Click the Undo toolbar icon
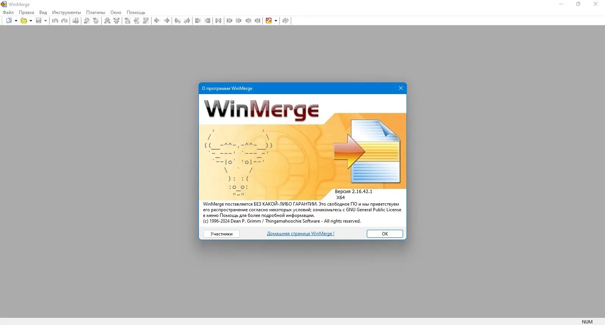 [x=55, y=21]
